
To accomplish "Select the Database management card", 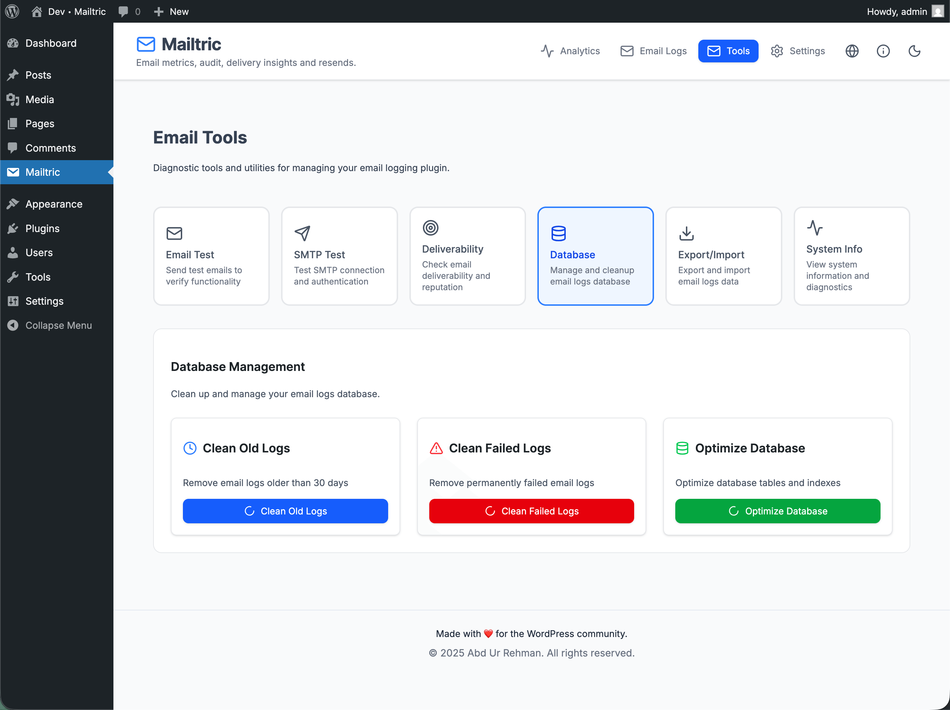I will tap(595, 256).
